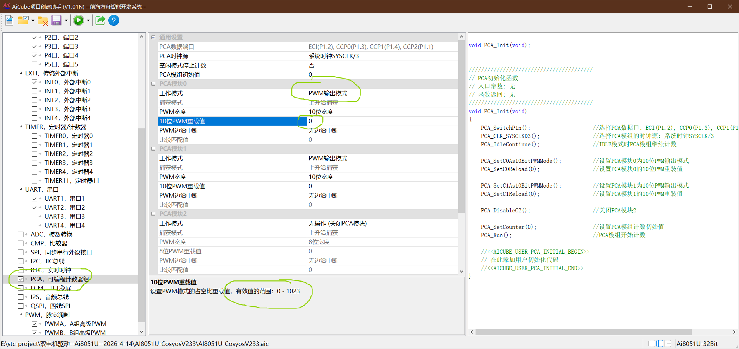
Task: Select I2C IIC总线 tree item
Action: pyautogui.click(x=48, y=261)
